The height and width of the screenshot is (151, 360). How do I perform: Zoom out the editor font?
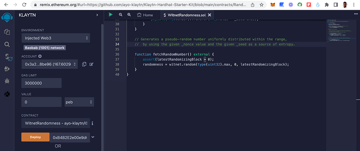121,15
